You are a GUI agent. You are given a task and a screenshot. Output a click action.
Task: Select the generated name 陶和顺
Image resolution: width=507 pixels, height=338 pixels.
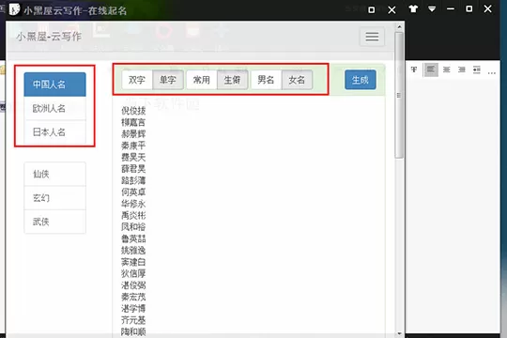click(x=133, y=331)
